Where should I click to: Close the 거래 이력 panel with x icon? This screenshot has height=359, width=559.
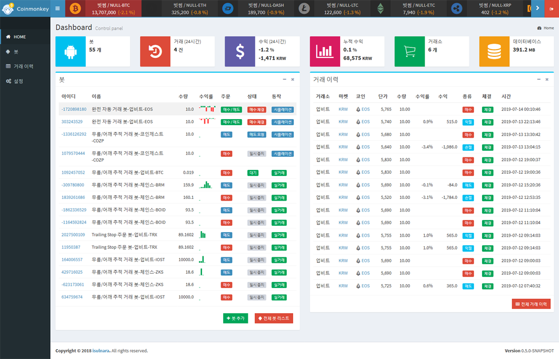click(547, 79)
